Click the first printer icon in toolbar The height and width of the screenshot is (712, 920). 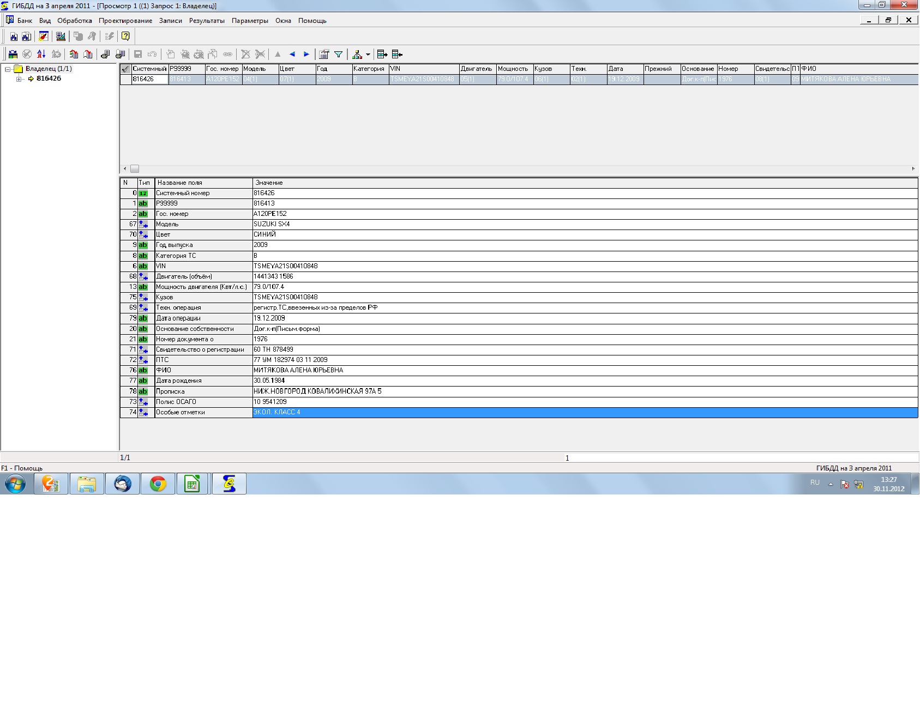point(105,55)
